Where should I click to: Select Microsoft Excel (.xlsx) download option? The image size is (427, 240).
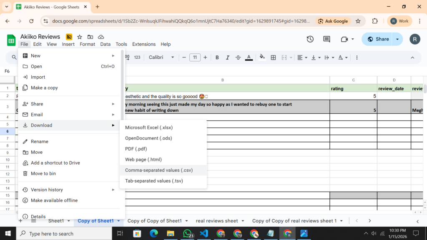148,127
